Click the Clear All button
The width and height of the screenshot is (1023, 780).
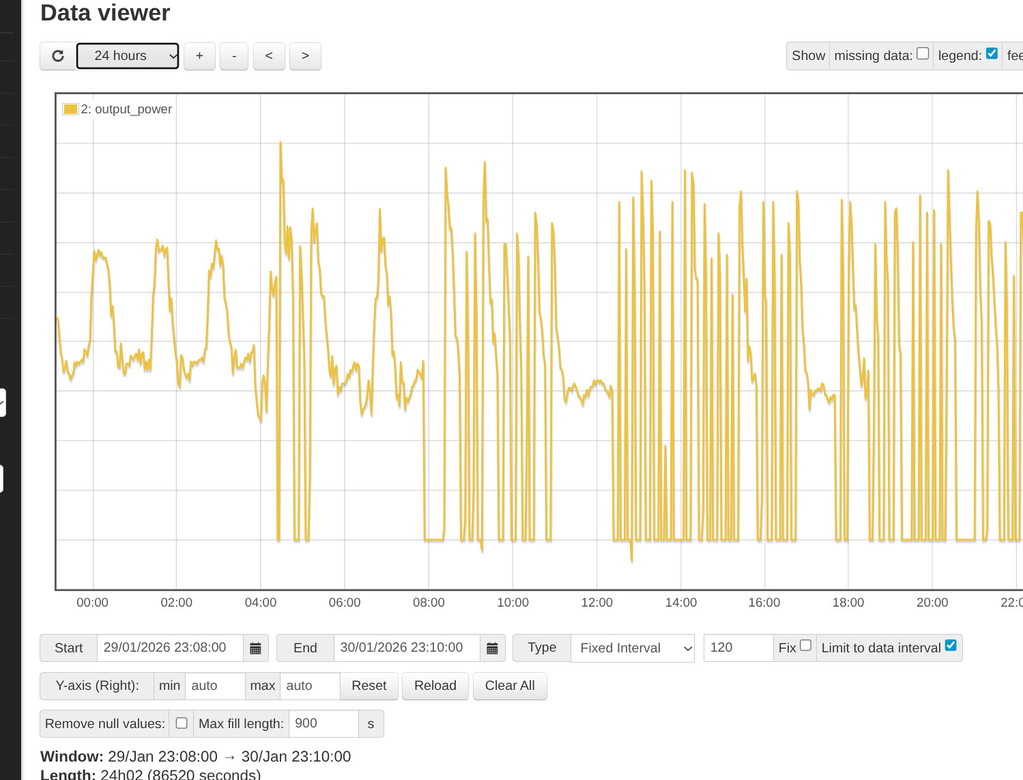pos(510,686)
